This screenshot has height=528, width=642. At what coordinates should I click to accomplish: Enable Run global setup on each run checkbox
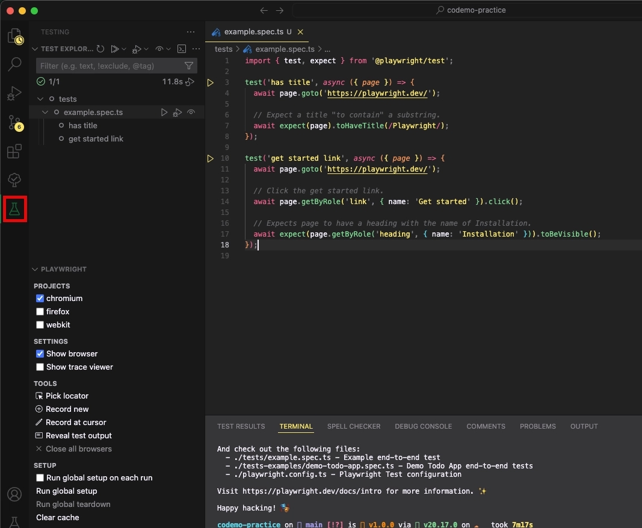pyautogui.click(x=40, y=477)
